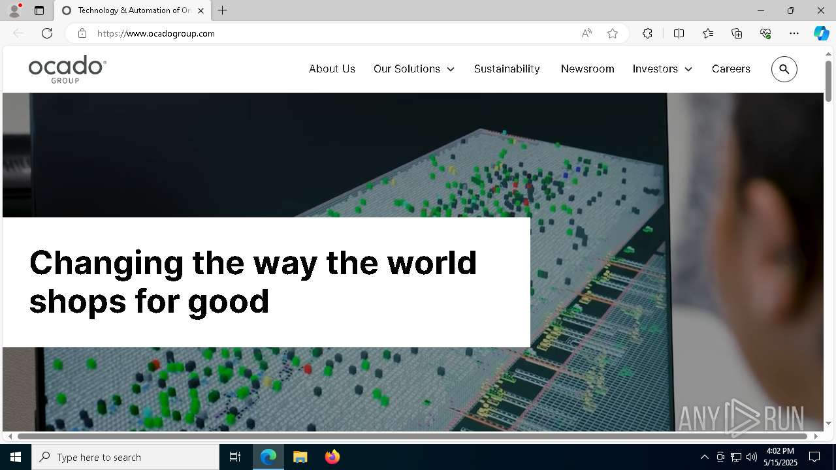
Task: Open network tray icon
Action: (735, 457)
